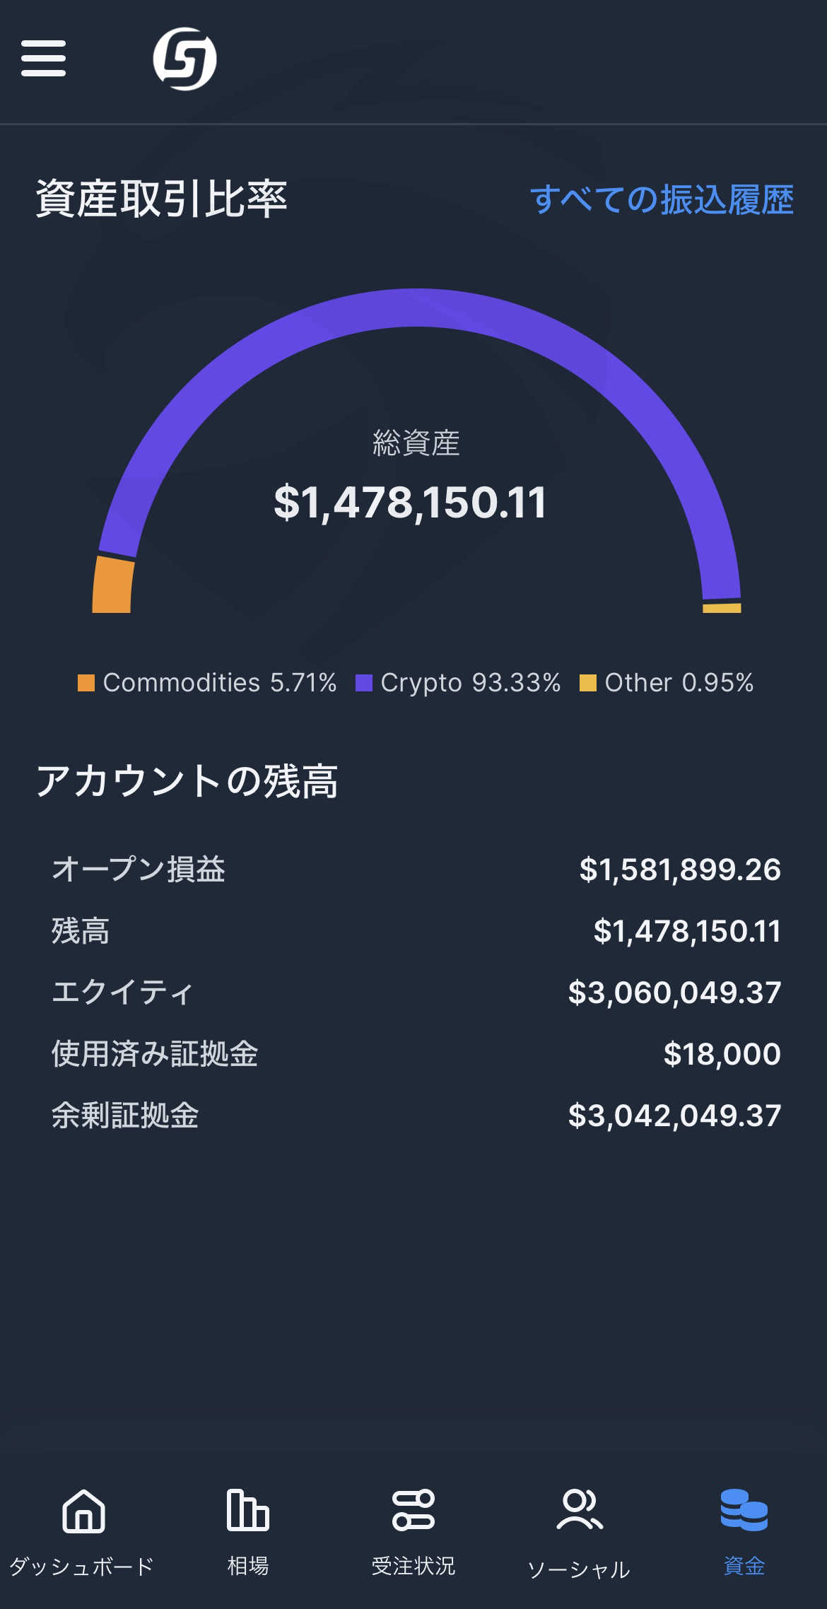The image size is (827, 1609).
Task: Select the Funds coins icon
Action: tap(744, 1510)
